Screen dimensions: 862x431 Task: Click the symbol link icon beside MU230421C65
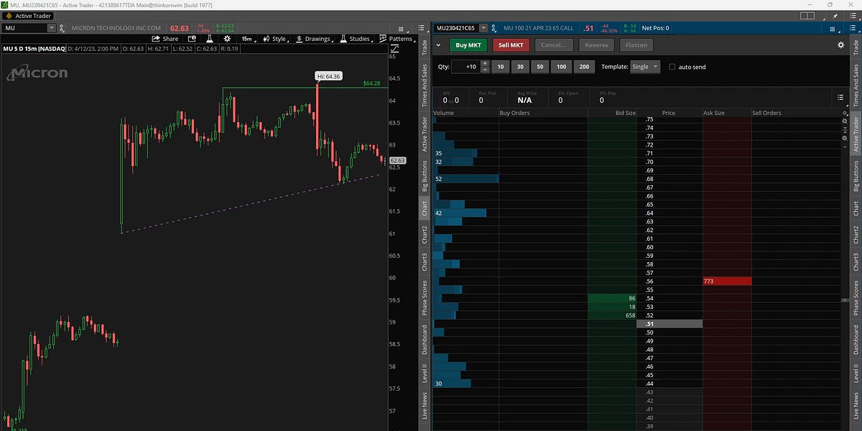click(493, 28)
